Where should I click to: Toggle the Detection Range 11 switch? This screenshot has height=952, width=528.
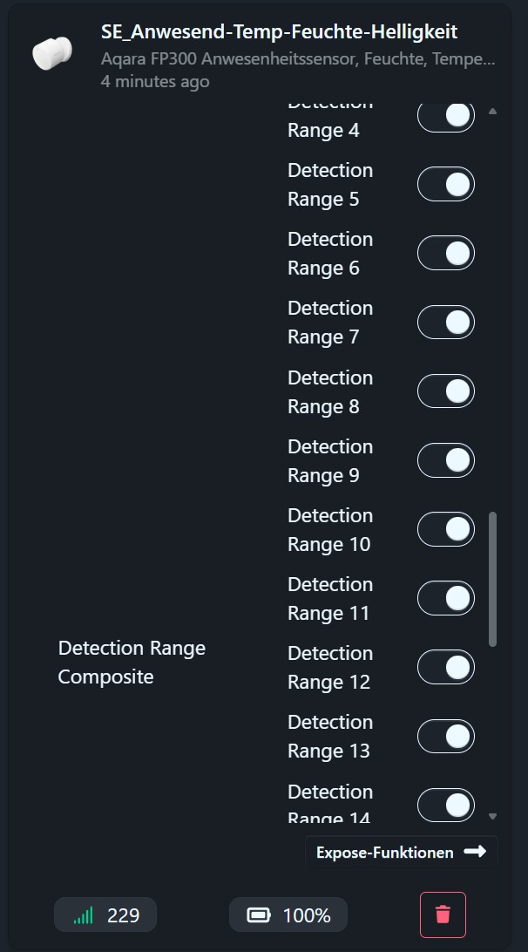coord(446,598)
